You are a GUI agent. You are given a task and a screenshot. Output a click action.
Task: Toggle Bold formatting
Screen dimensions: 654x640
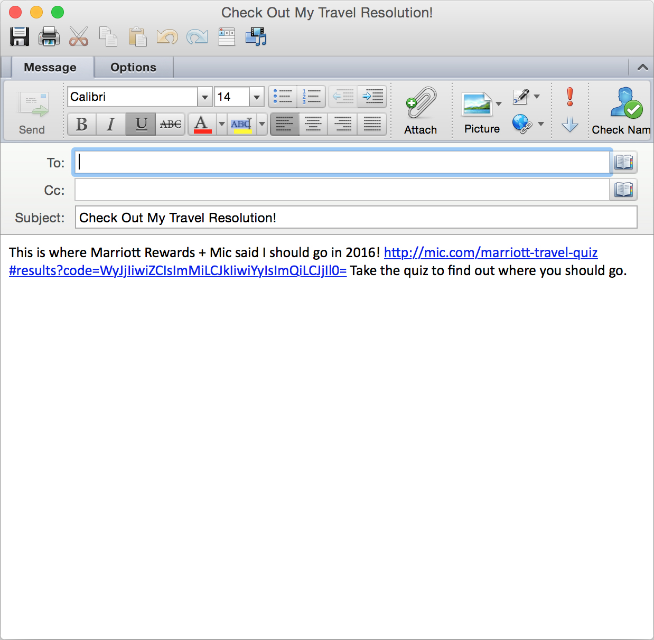pyautogui.click(x=82, y=124)
